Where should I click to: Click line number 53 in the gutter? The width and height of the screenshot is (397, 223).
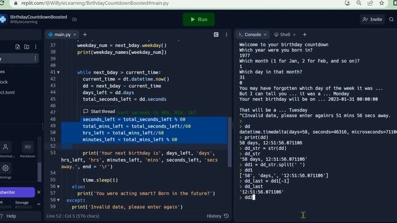coord(53,153)
